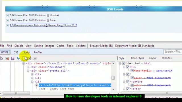
Task: Open the Validate menu
Action: point(81,46)
